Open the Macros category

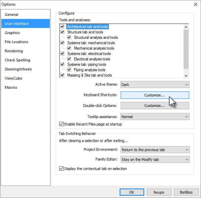point(26,88)
